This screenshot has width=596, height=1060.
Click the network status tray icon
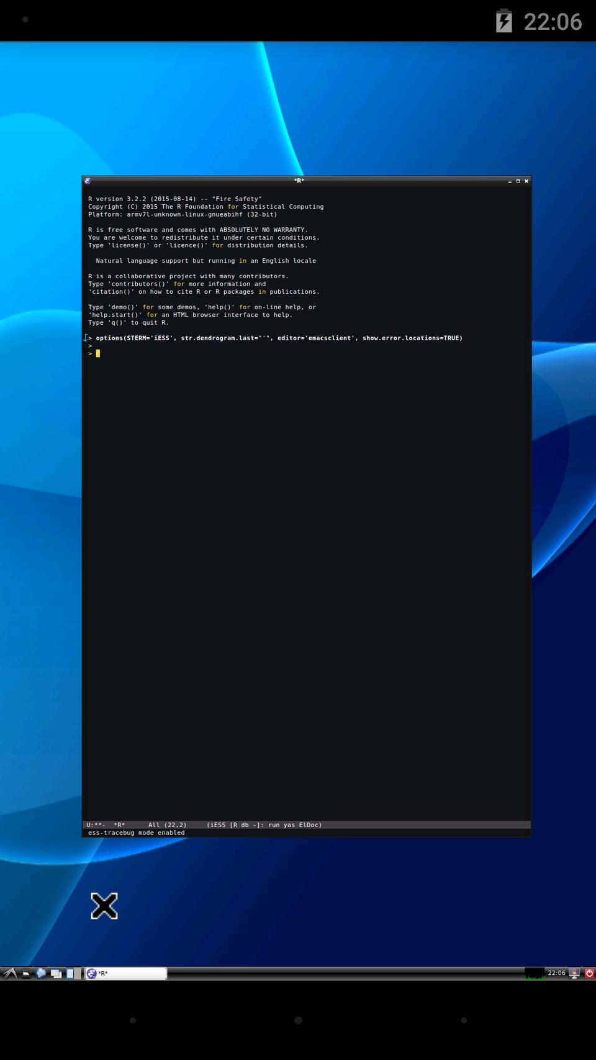[575, 973]
